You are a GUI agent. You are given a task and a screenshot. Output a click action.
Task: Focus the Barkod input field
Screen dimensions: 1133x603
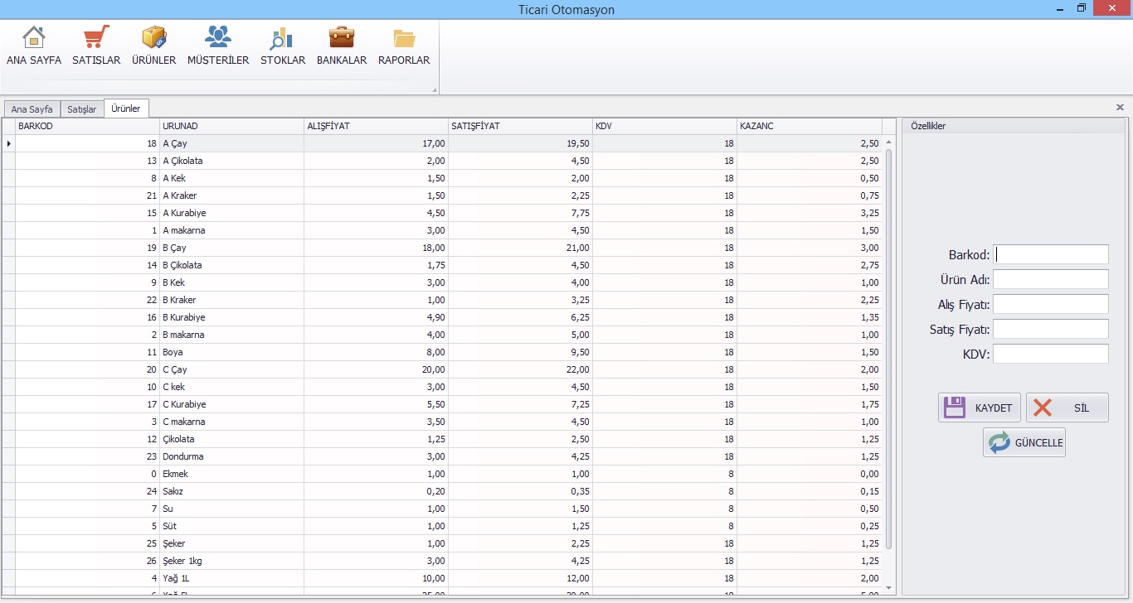pyautogui.click(x=1051, y=254)
